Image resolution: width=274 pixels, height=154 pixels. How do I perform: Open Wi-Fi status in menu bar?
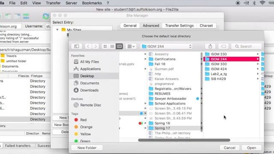click(262, 3)
